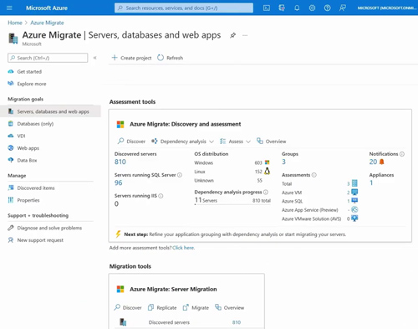418x329 pixels.
Task: Open the Azure portal hamburger menu
Action: (9, 8)
